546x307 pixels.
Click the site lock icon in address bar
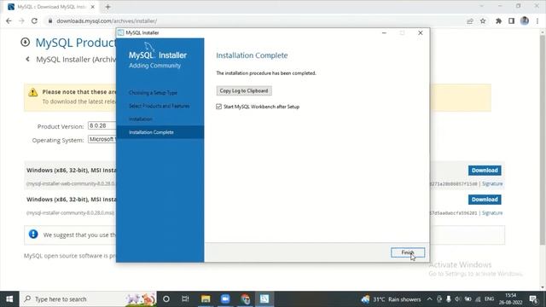(50, 20)
